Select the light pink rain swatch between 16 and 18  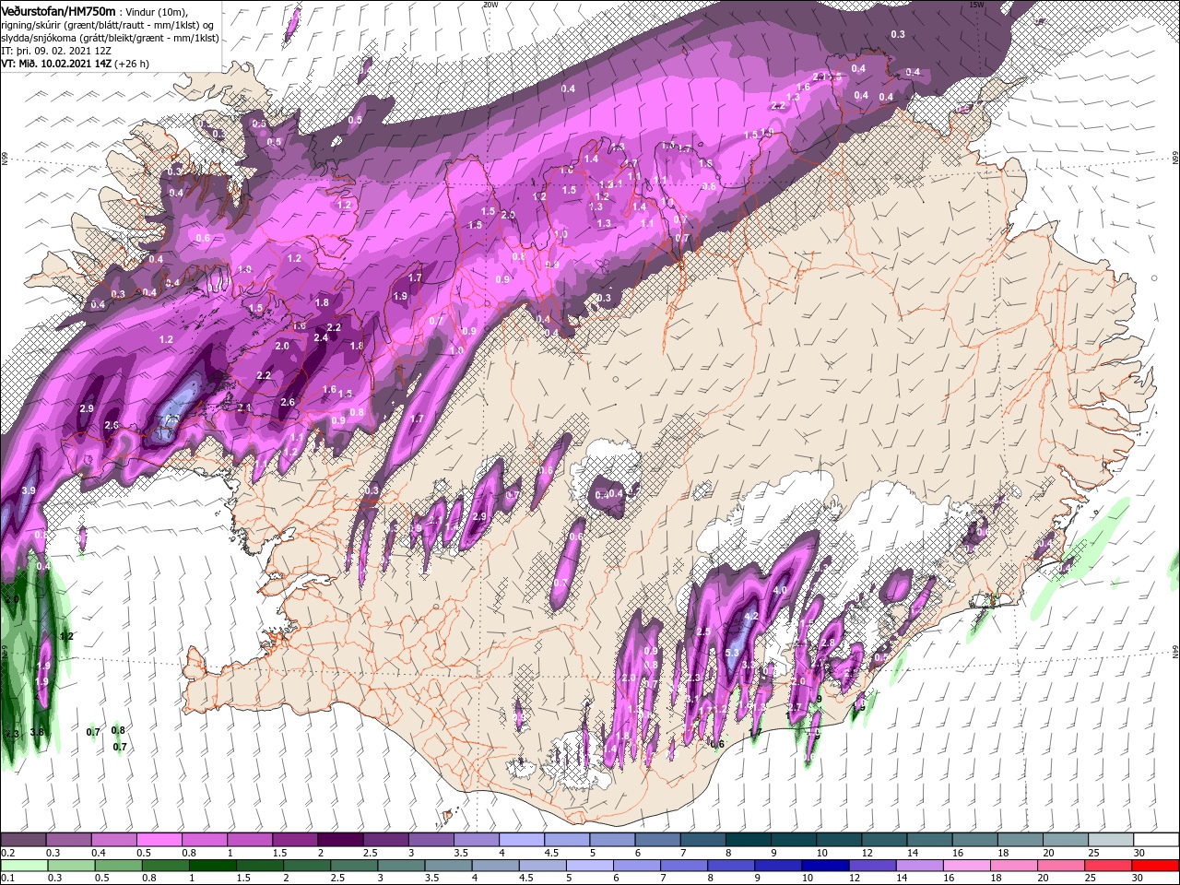pyautogui.click(x=966, y=866)
